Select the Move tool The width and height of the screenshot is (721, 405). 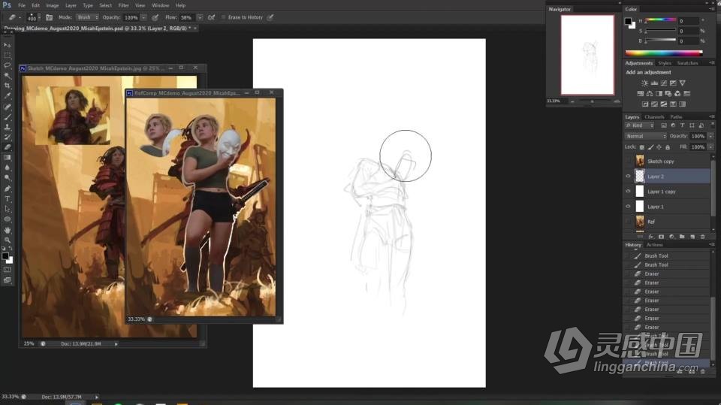tap(8, 45)
